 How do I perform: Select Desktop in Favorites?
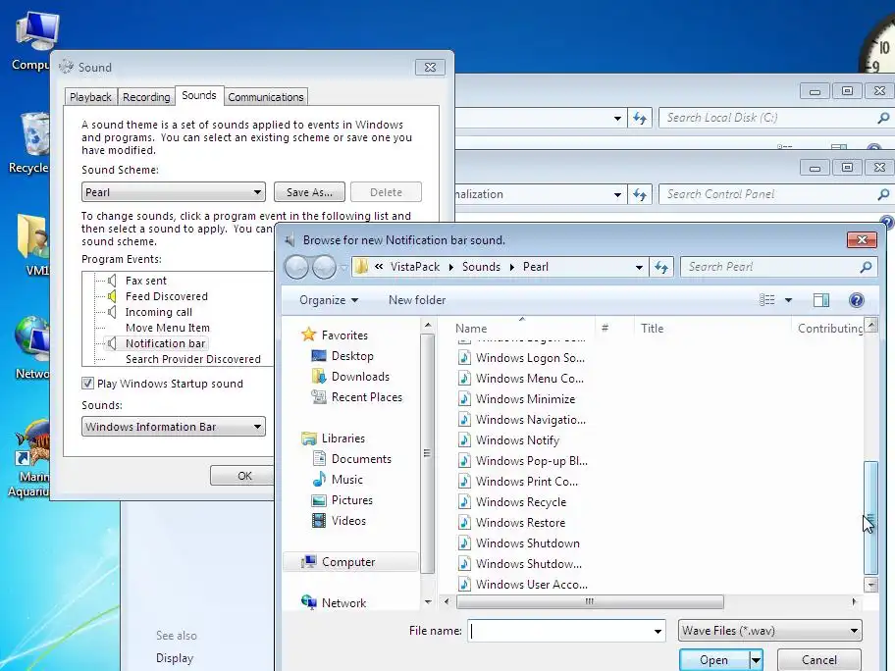tap(342, 356)
